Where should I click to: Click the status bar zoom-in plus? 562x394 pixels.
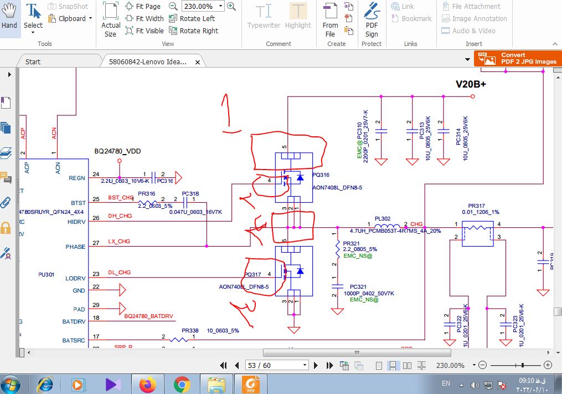pos(548,365)
